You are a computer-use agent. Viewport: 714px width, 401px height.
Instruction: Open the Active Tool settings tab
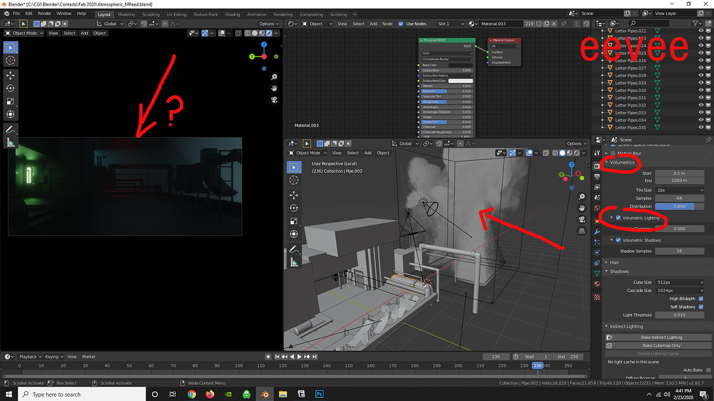597,152
